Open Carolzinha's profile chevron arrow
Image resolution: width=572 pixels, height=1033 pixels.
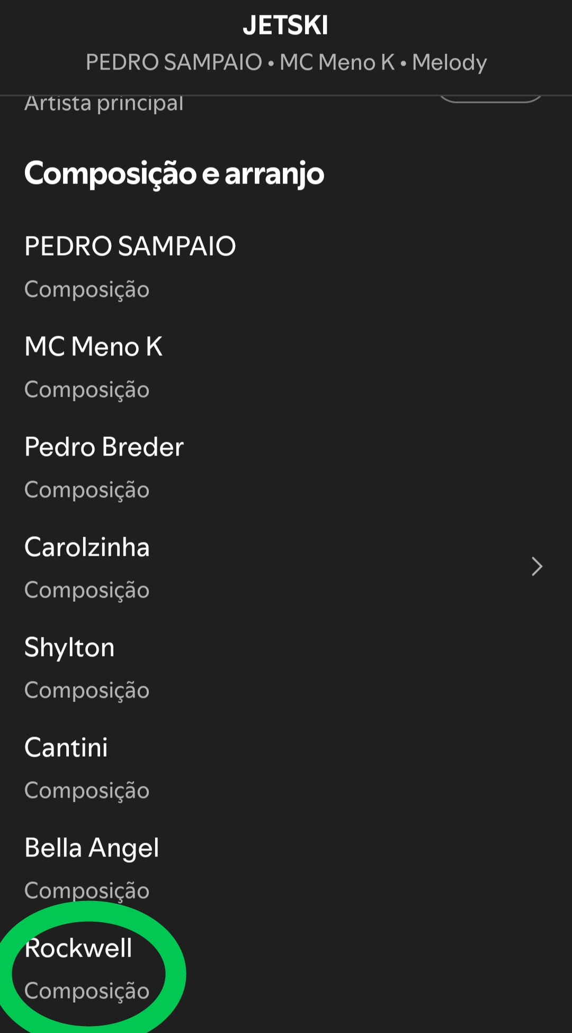coord(537,566)
